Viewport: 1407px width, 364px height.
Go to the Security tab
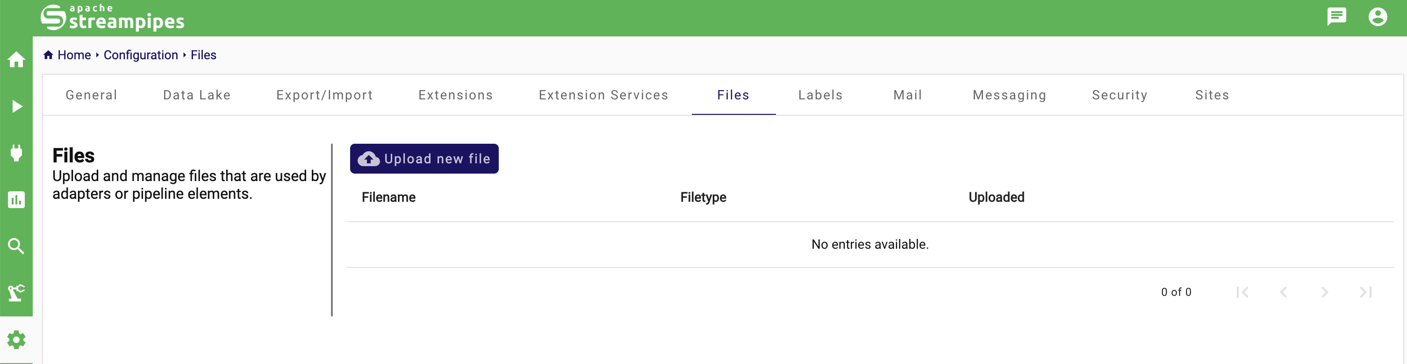[1119, 95]
